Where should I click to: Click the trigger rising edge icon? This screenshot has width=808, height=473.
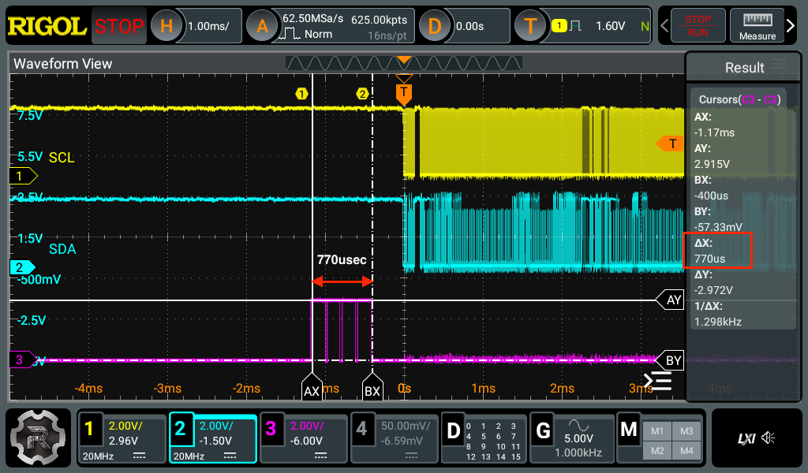tap(575, 26)
